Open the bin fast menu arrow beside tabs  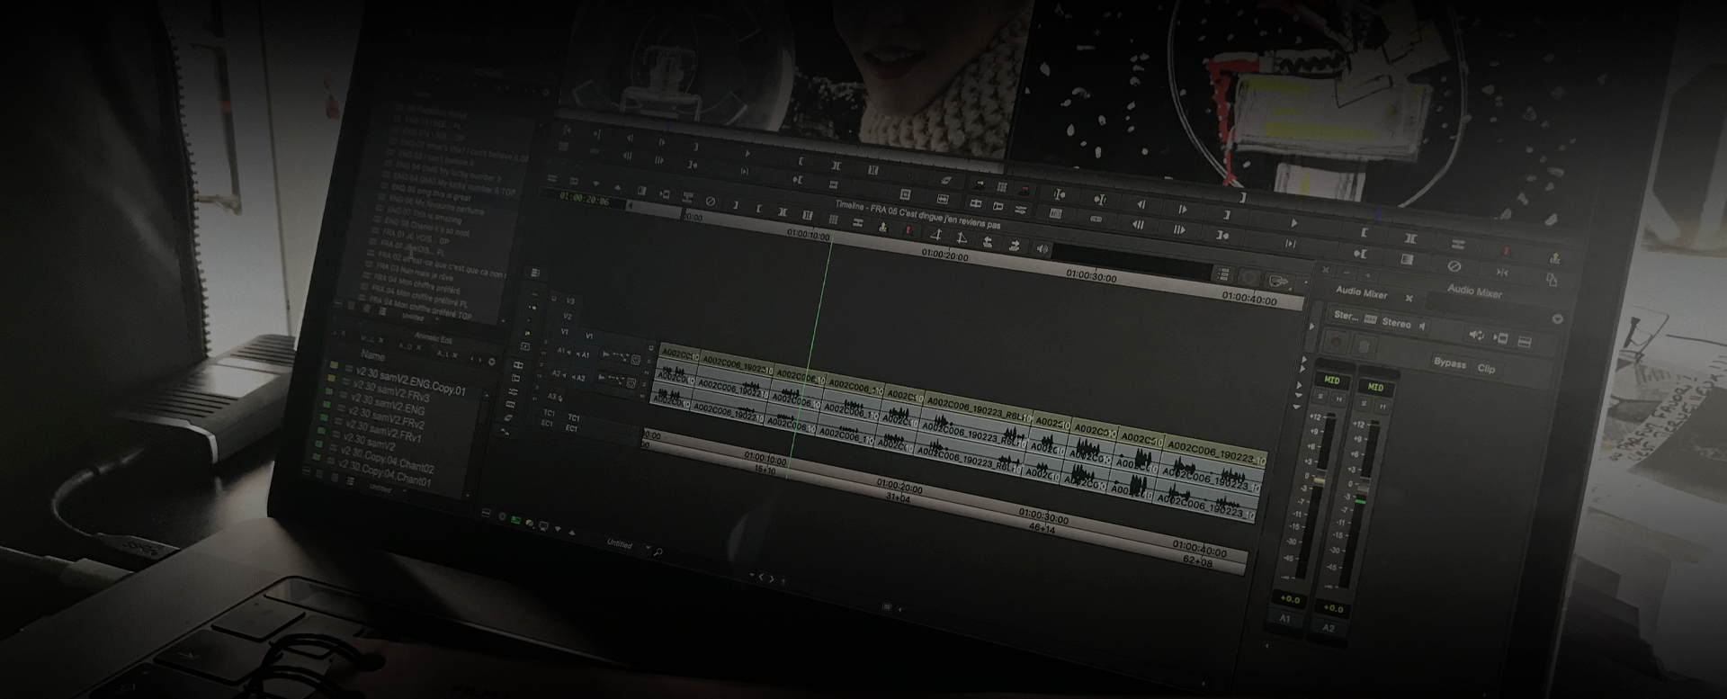pyautogui.click(x=491, y=362)
